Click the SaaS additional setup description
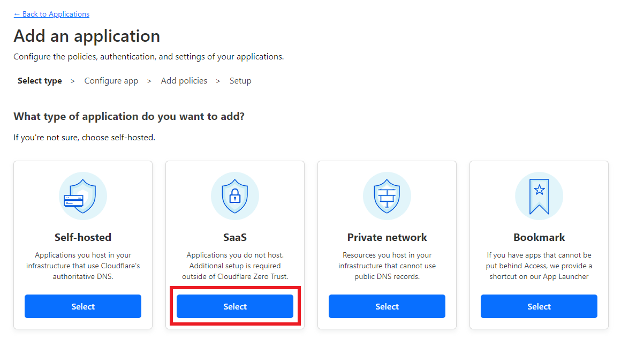 [x=235, y=266]
